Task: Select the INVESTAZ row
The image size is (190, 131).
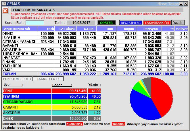Action: [95, 58]
